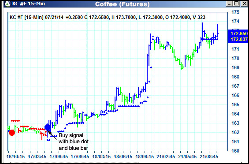Click the 21/02:45 time axis label
The image size is (249, 164).
point(166,157)
